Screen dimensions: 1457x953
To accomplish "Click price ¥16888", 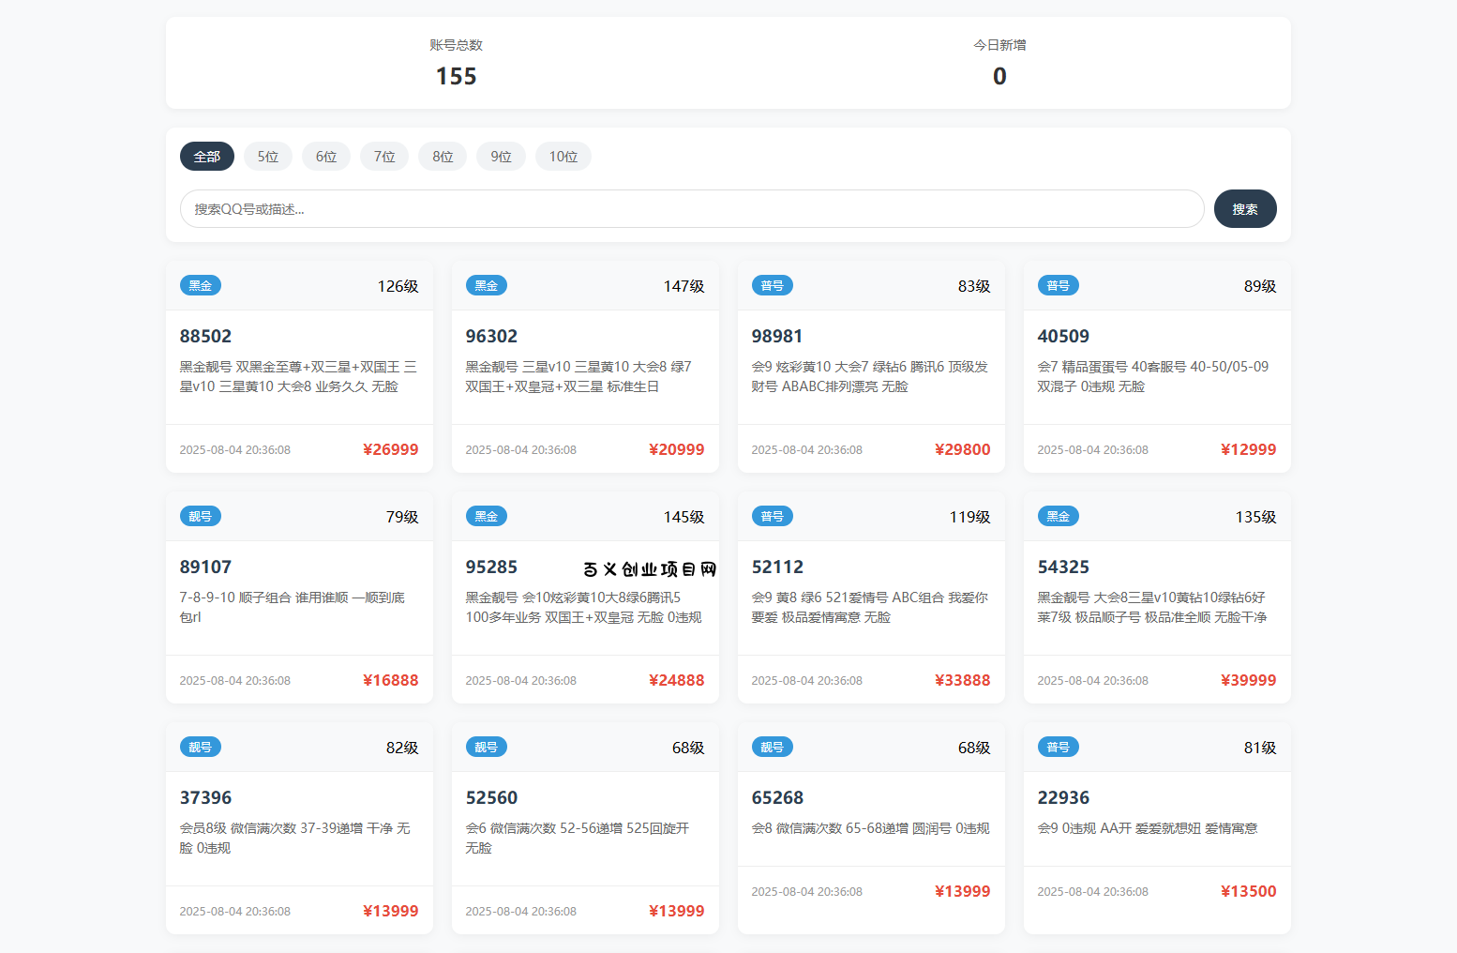I will (x=391, y=680).
